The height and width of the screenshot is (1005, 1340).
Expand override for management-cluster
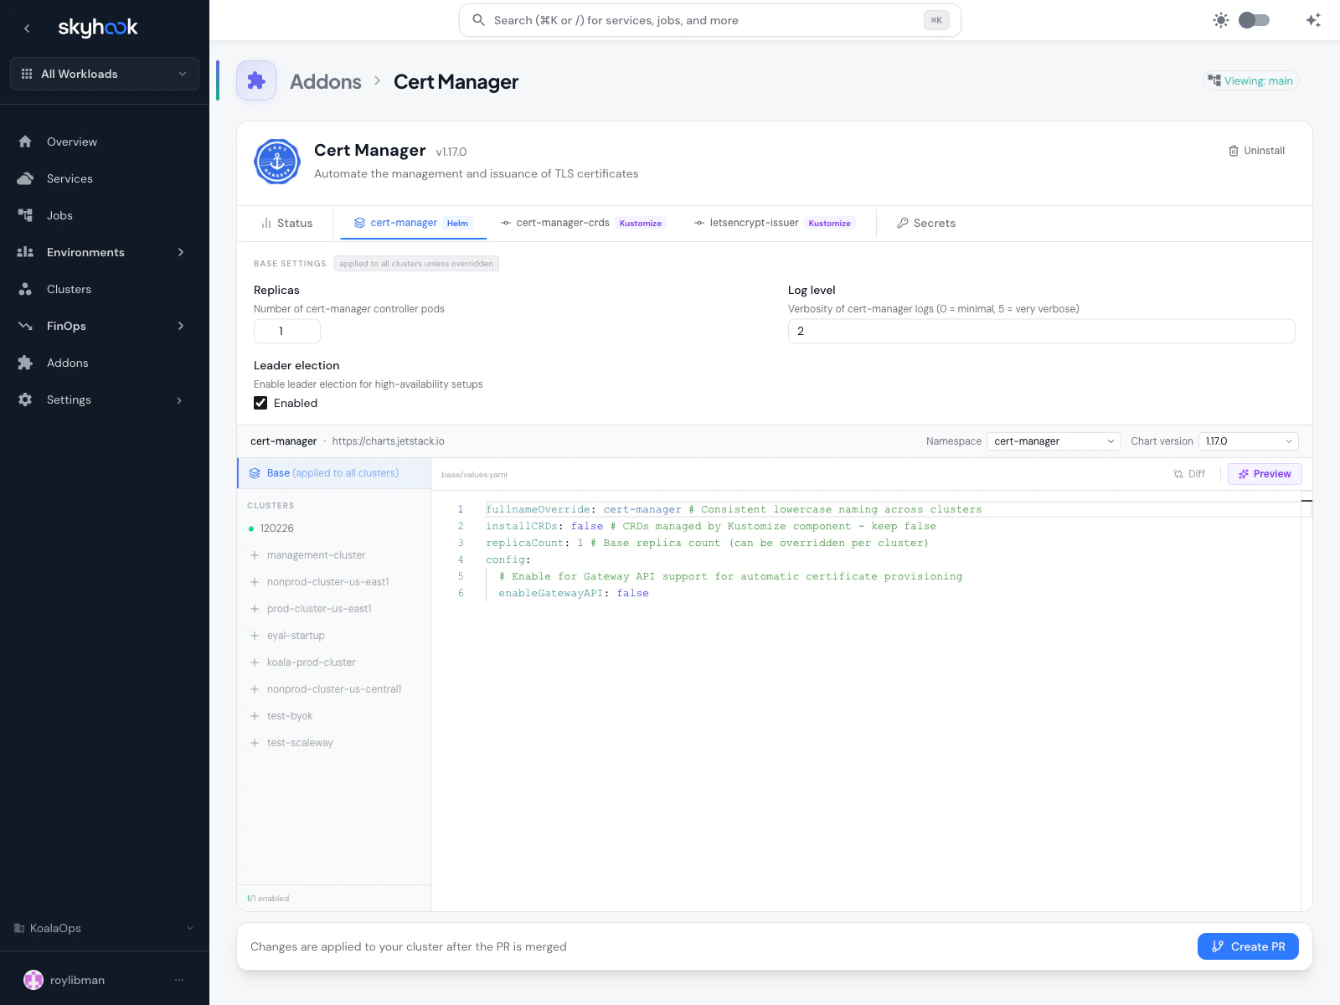point(254,554)
